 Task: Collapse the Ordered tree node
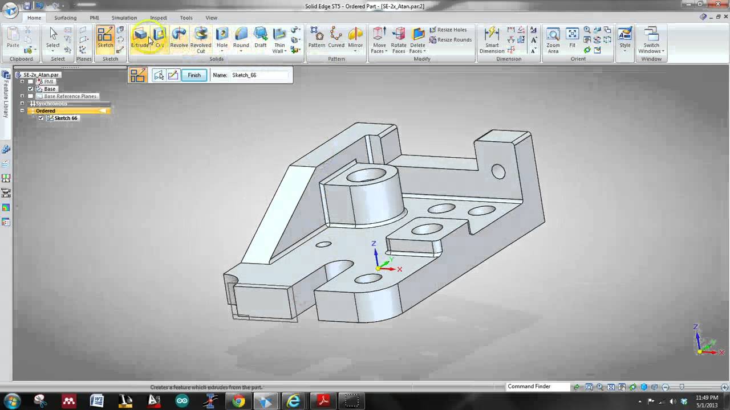point(22,110)
